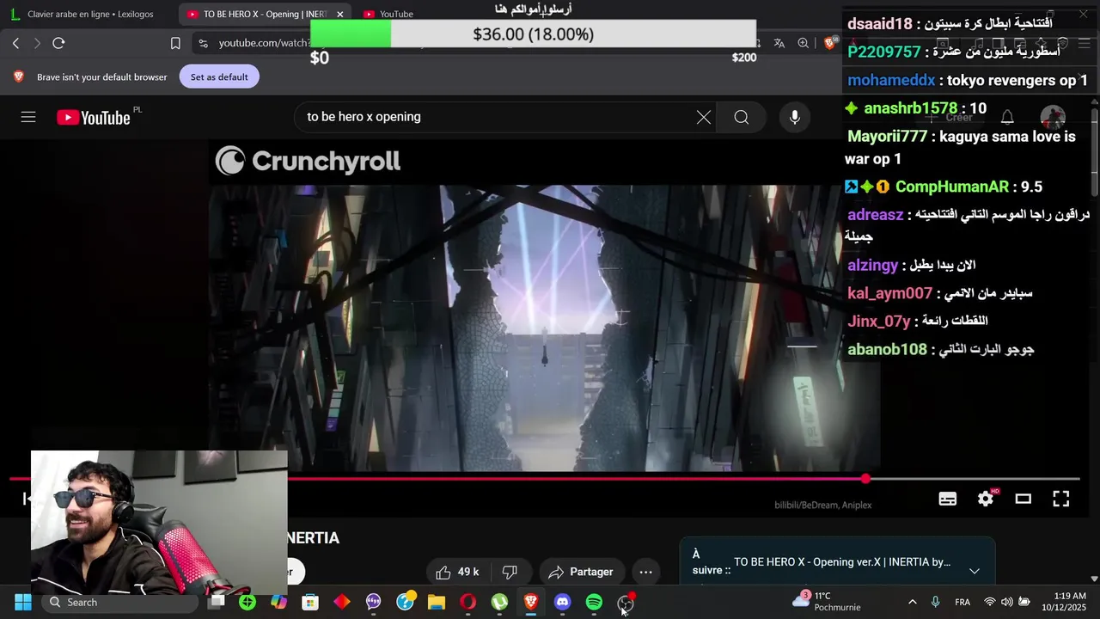The width and height of the screenshot is (1100, 619).
Task: Open site settings icon next to URL
Action: 202,43
